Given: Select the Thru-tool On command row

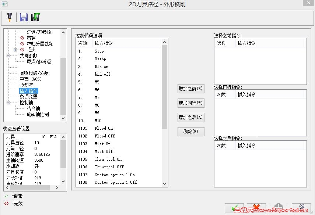Looking at the screenshot, I should pyautogui.click(x=119, y=159).
